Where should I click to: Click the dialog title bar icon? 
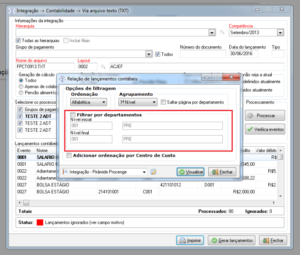tap(63, 79)
